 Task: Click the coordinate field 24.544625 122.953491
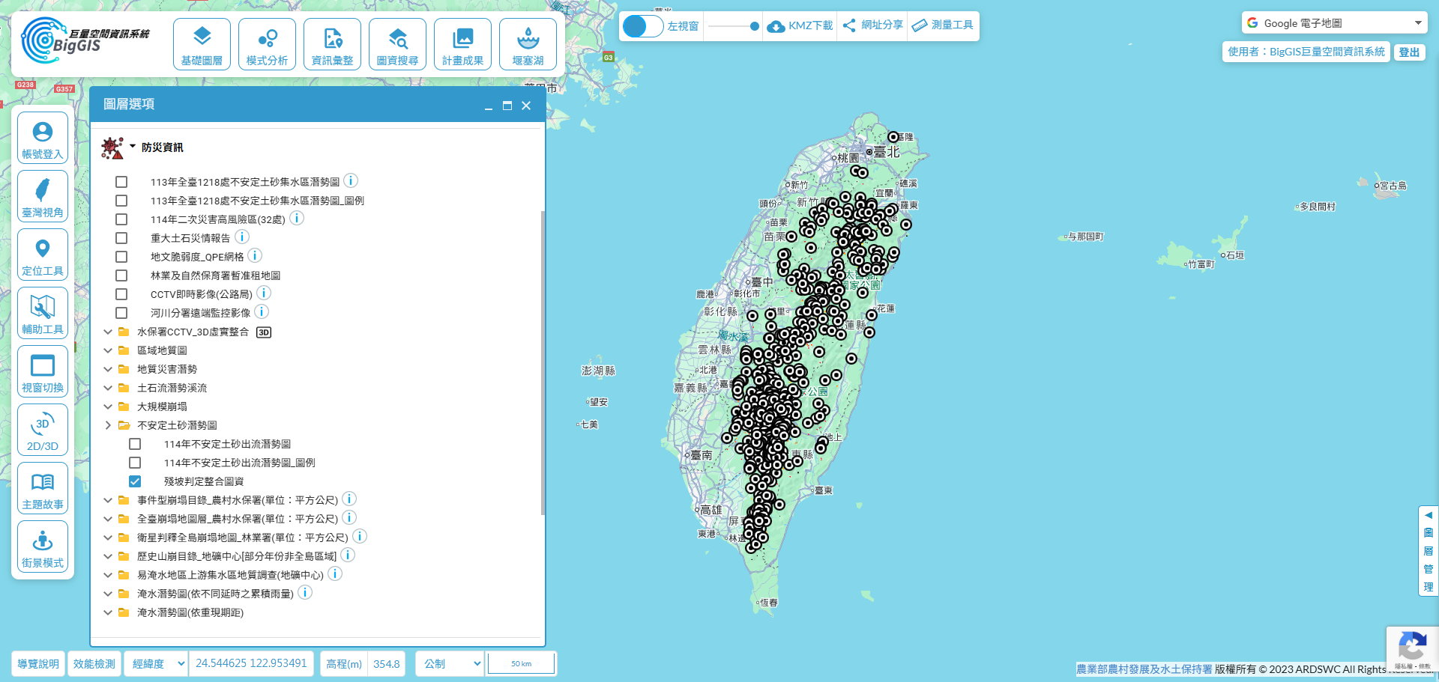tap(251, 663)
